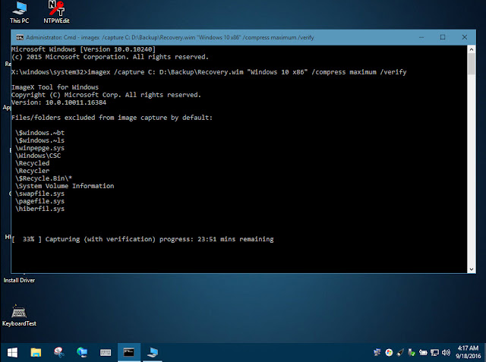This screenshot has width=486, height=362.
Task: Click the Microsoft Windows [Version 10.0.10240] line
Action: [84, 49]
